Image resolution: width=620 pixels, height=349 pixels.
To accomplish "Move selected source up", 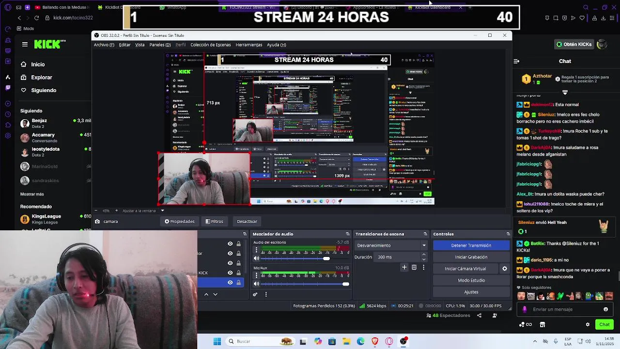I will [206, 294].
